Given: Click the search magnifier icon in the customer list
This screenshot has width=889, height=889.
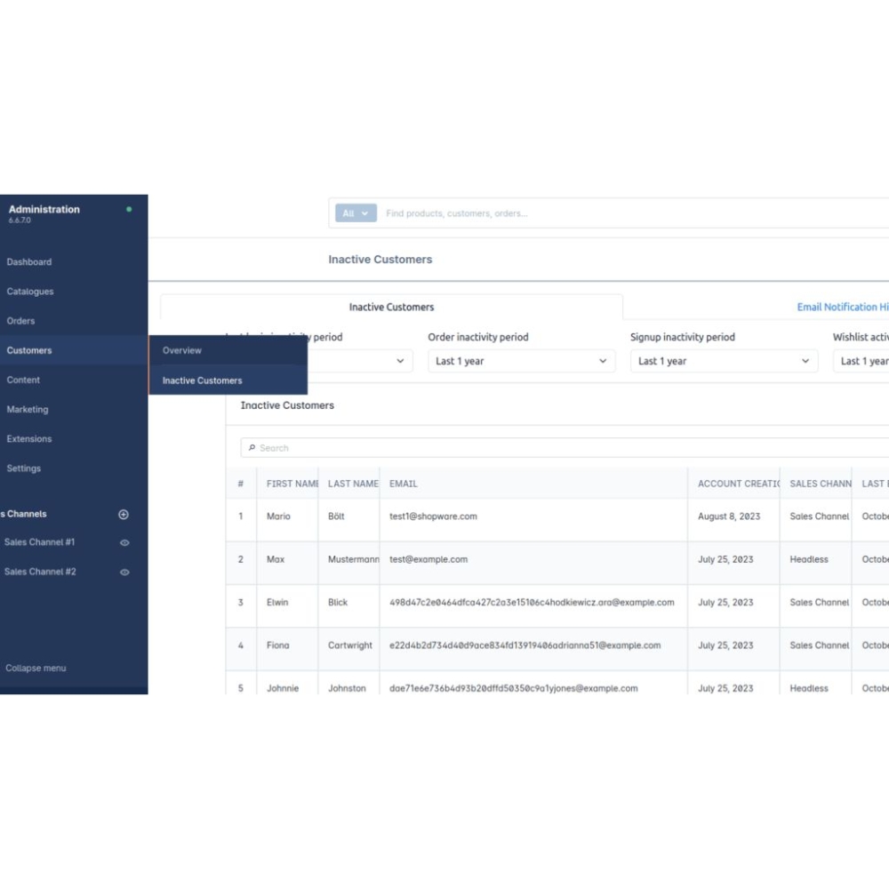Looking at the screenshot, I should point(252,448).
